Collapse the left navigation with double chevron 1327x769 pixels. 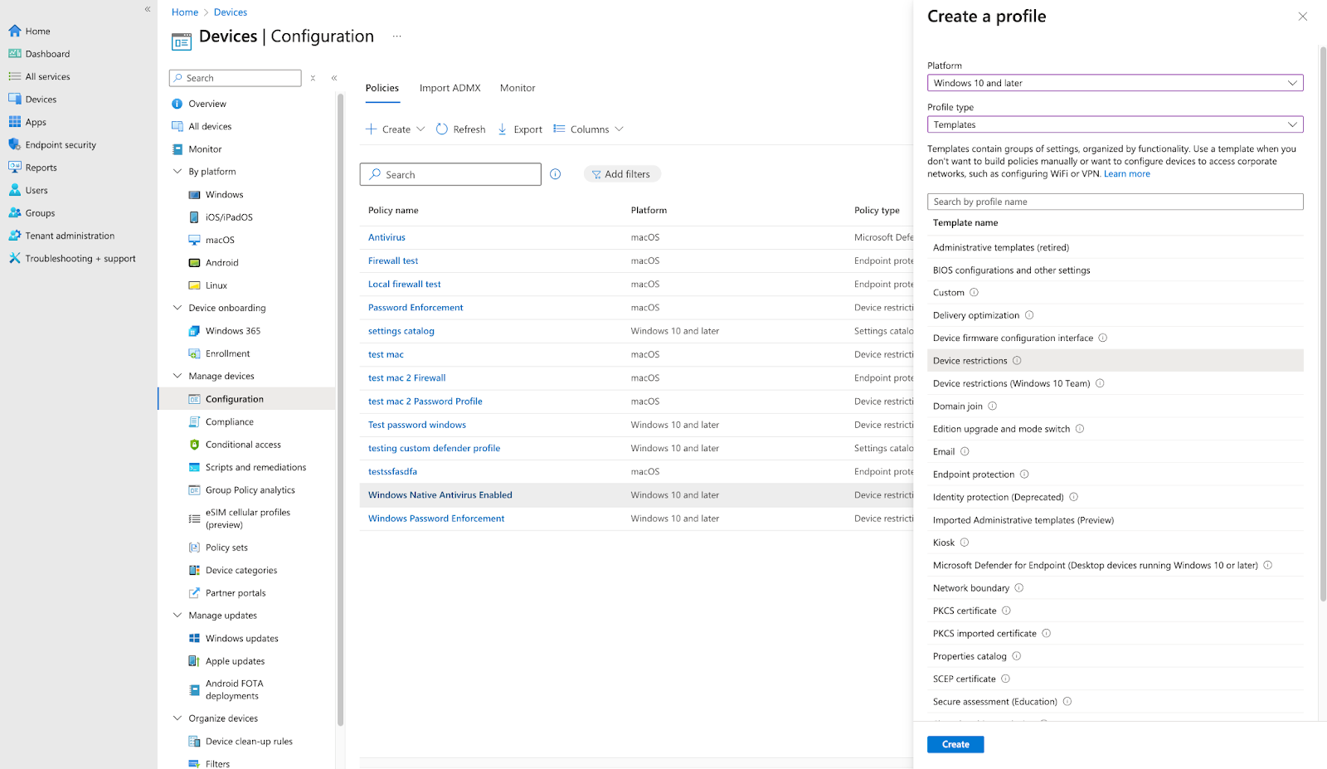(x=148, y=9)
